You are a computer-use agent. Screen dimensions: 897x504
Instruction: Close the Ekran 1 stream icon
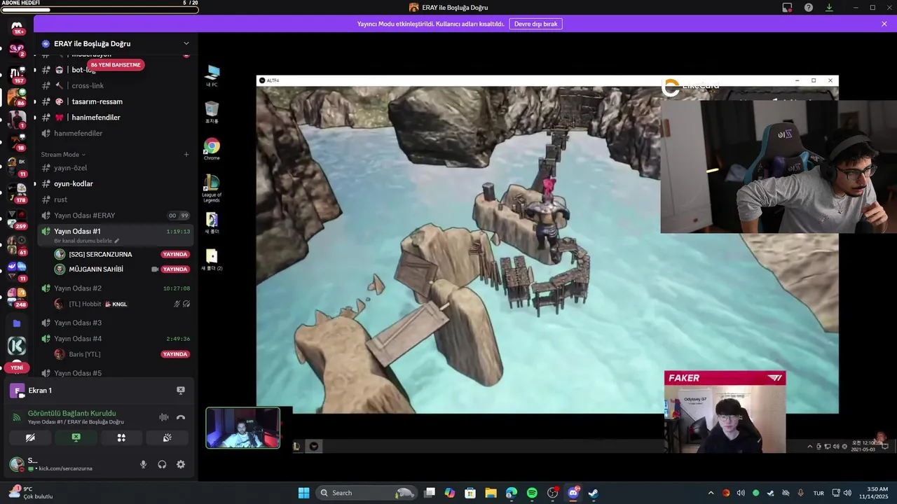pyautogui.click(x=181, y=390)
